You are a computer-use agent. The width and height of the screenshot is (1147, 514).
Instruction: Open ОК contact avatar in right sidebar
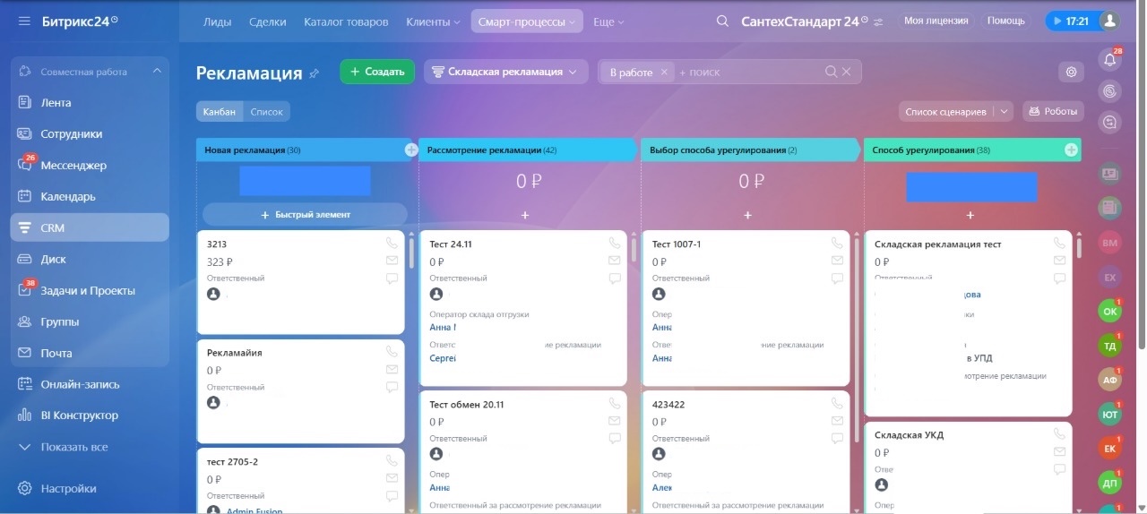(1110, 312)
